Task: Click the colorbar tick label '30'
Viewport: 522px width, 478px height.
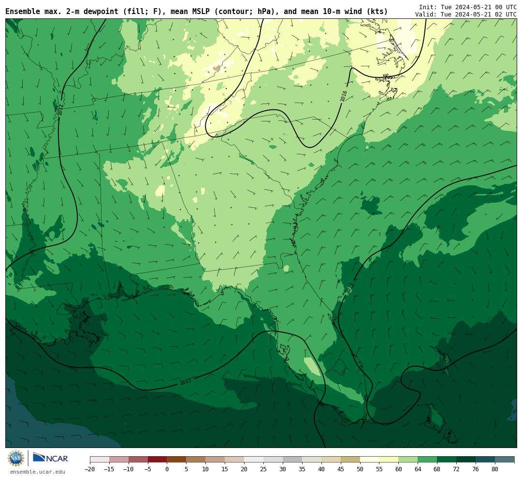Action: pos(283,469)
